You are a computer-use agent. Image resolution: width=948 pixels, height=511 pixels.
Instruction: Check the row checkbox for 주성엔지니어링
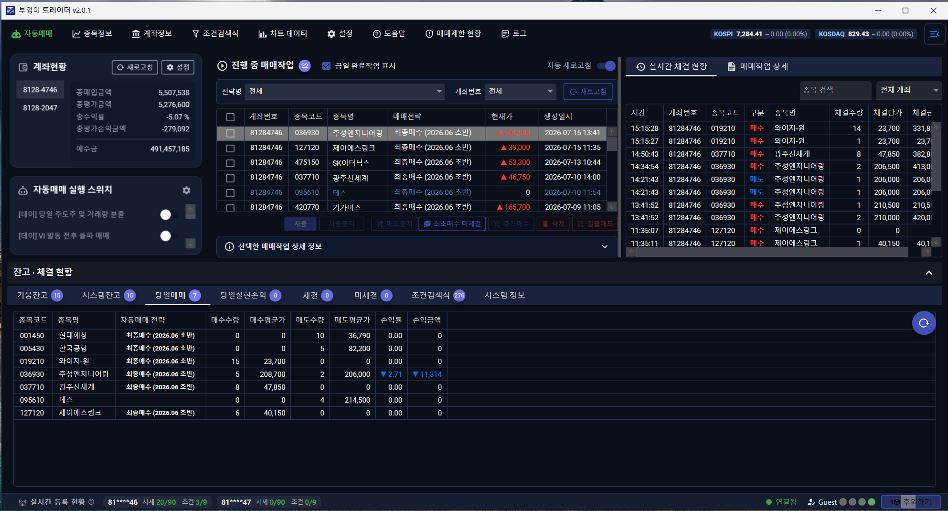[x=230, y=133]
